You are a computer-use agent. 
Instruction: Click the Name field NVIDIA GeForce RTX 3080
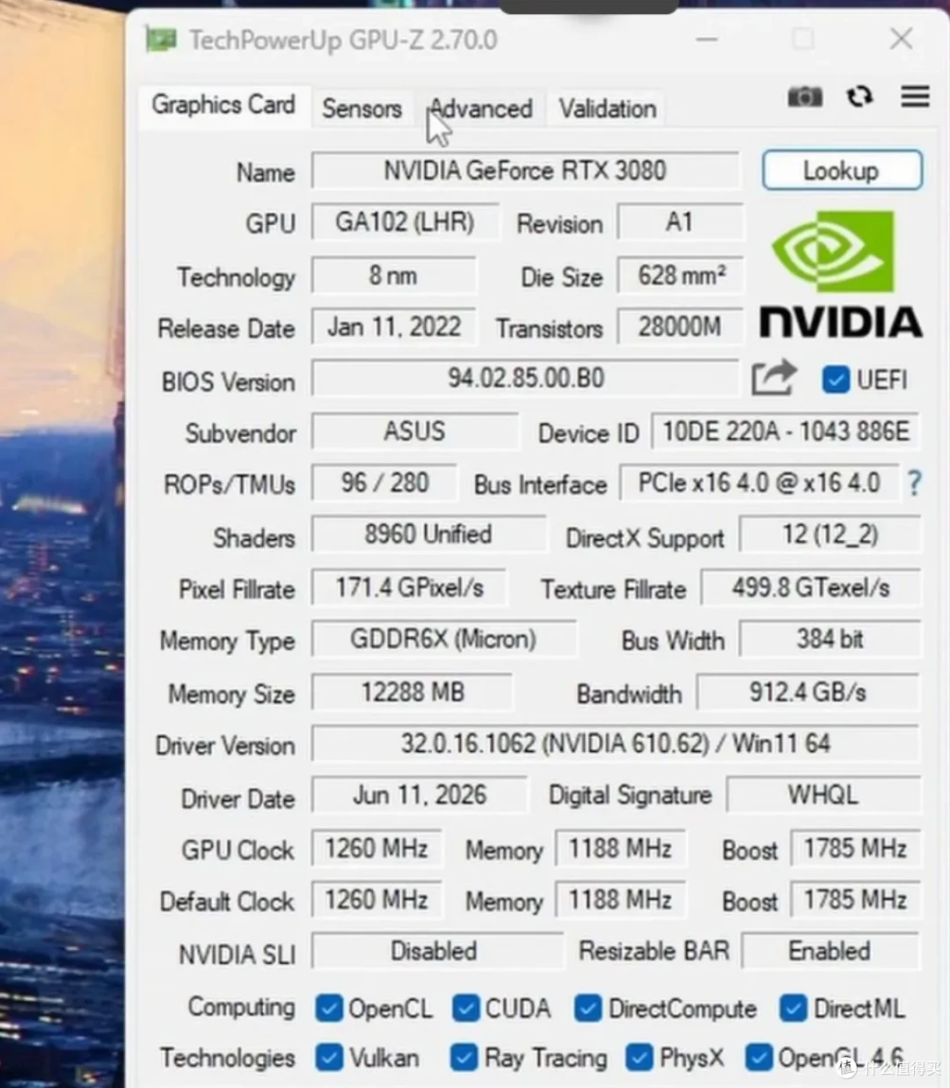[x=525, y=170]
